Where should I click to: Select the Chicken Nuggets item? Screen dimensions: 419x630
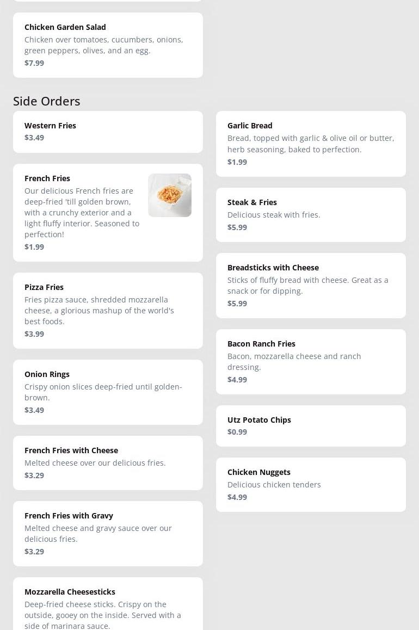point(311,484)
